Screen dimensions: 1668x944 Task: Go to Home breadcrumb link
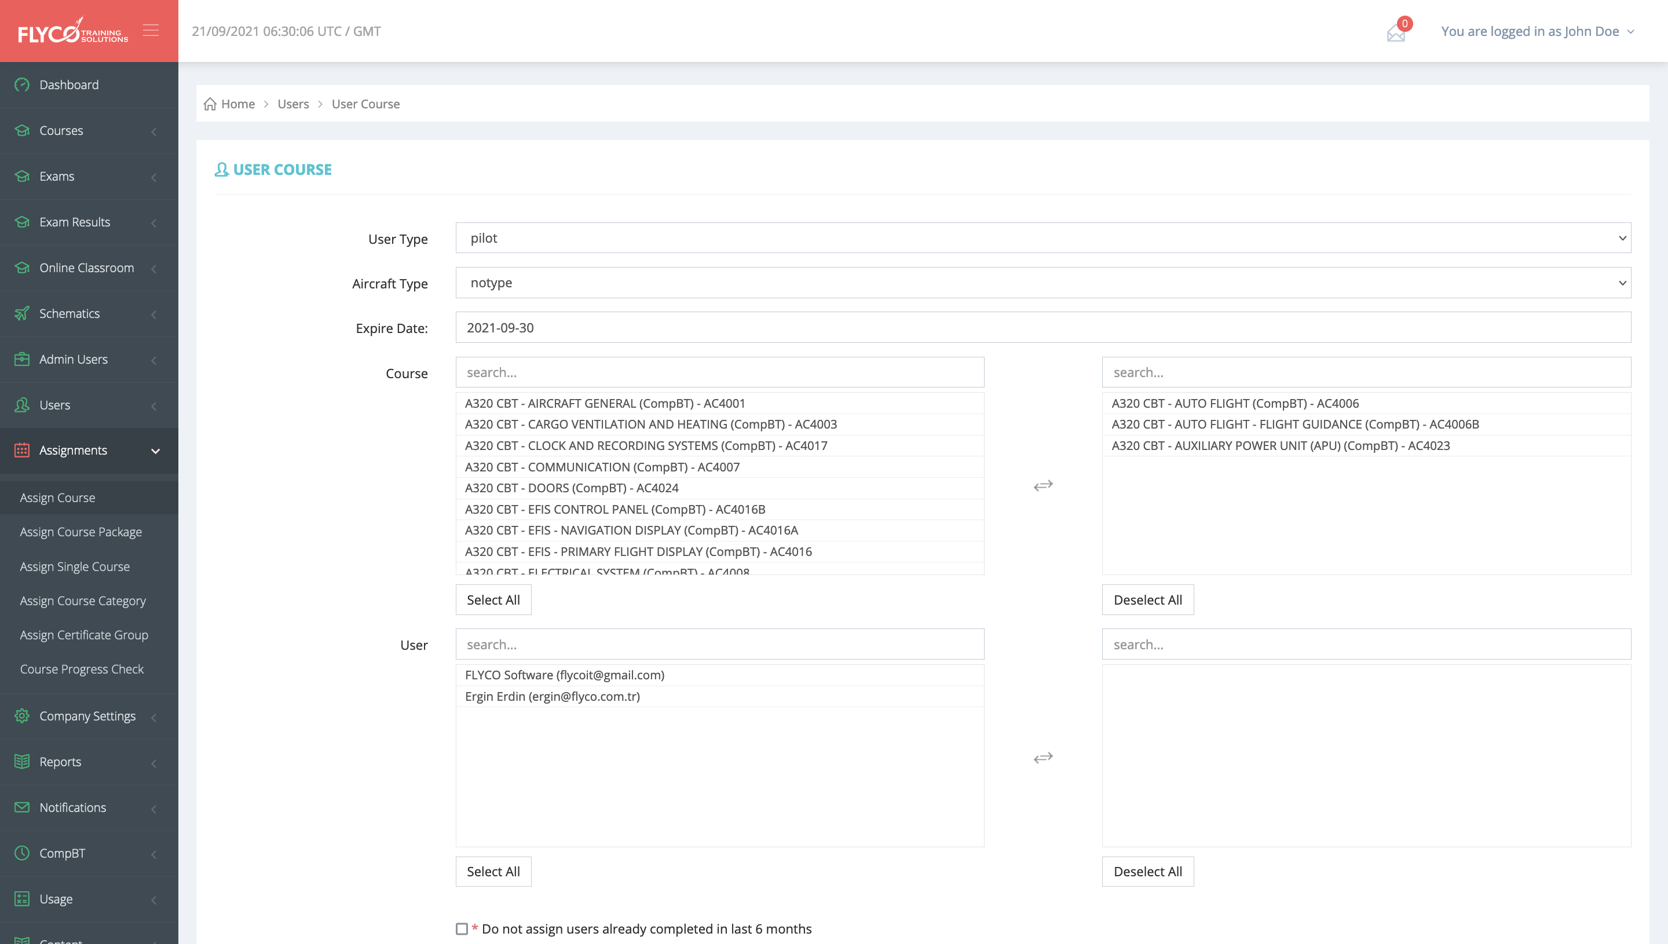tap(238, 104)
